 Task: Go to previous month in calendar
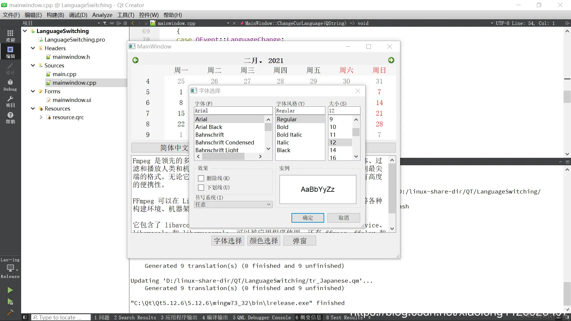(x=135, y=60)
